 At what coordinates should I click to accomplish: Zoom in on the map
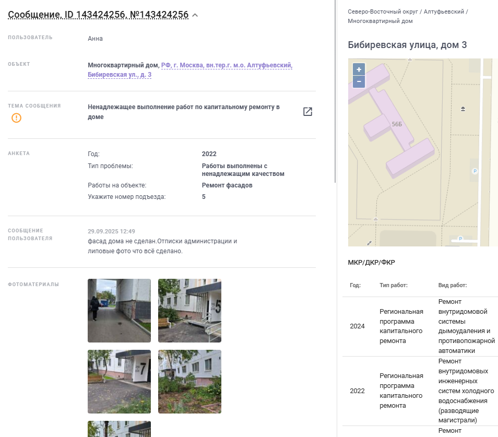(x=359, y=69)
